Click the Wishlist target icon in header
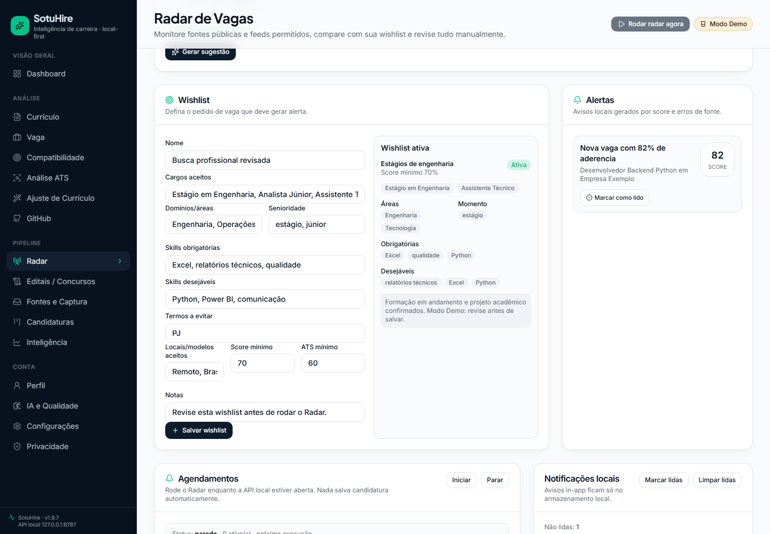This screenshot has height=534, width=770. [170, 100]
